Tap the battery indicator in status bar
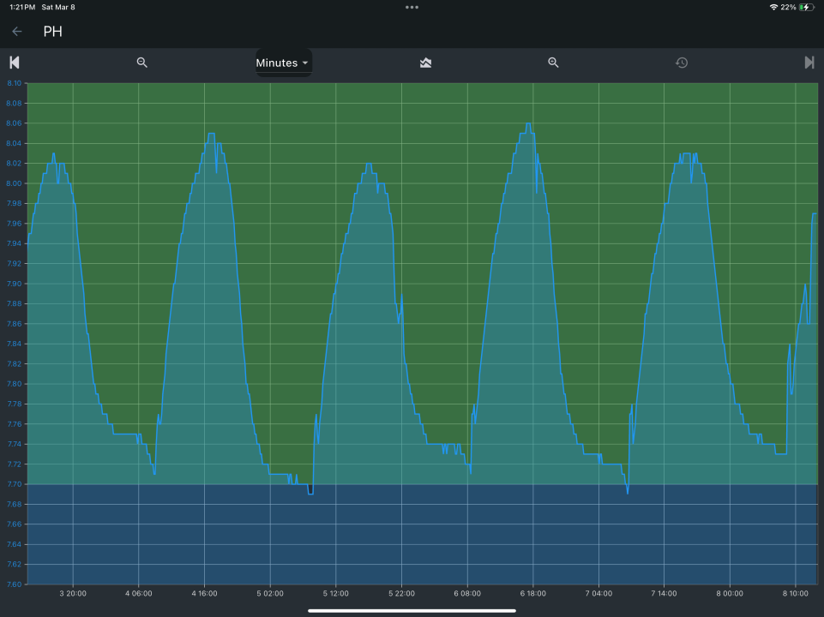Screen dimensions: 824x617 pyautogui.click(x=806, y=7)
